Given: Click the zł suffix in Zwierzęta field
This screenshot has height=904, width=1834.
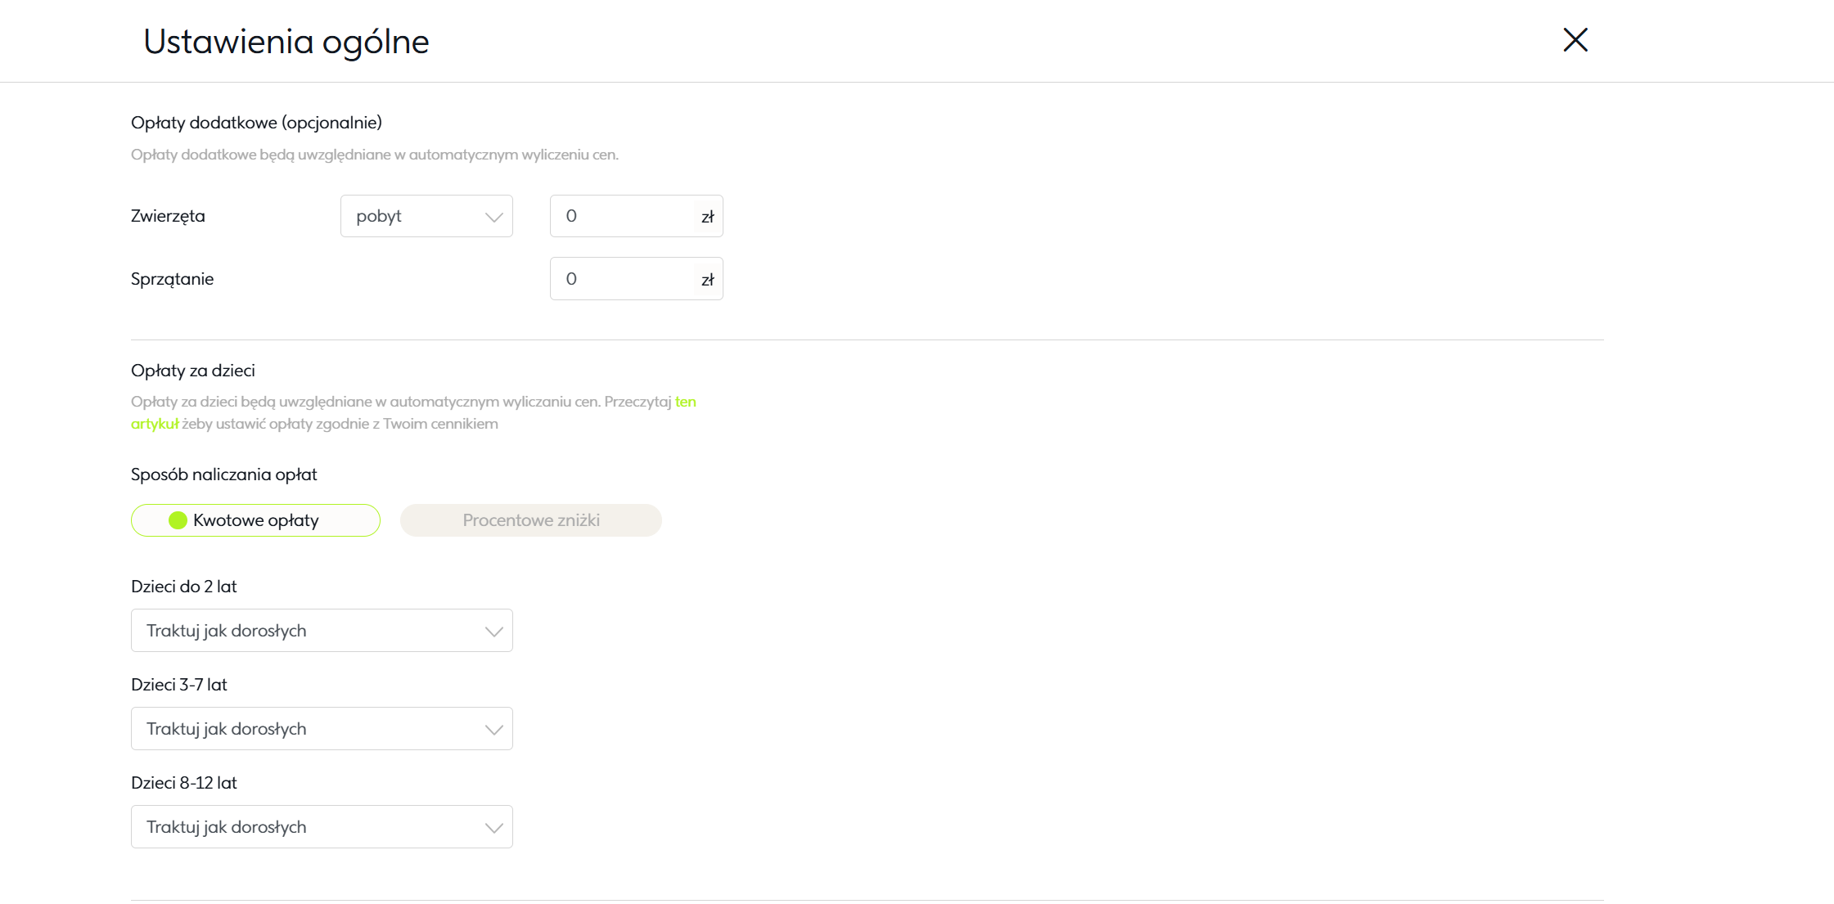Looking at the screenshot, I should tap(707, 217).
